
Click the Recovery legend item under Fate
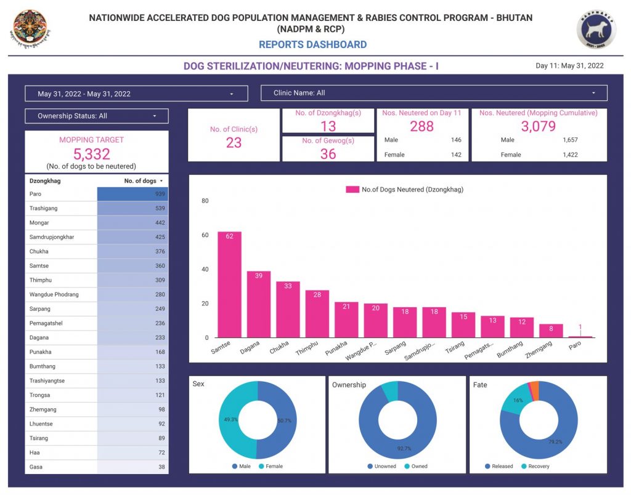[535, 467]
